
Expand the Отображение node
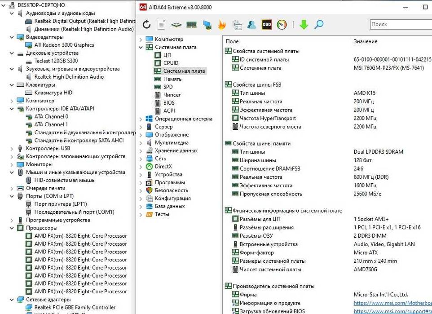[141, 135]
